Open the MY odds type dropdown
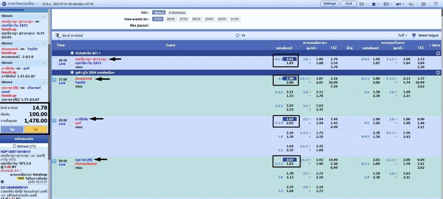 (400, 4)
